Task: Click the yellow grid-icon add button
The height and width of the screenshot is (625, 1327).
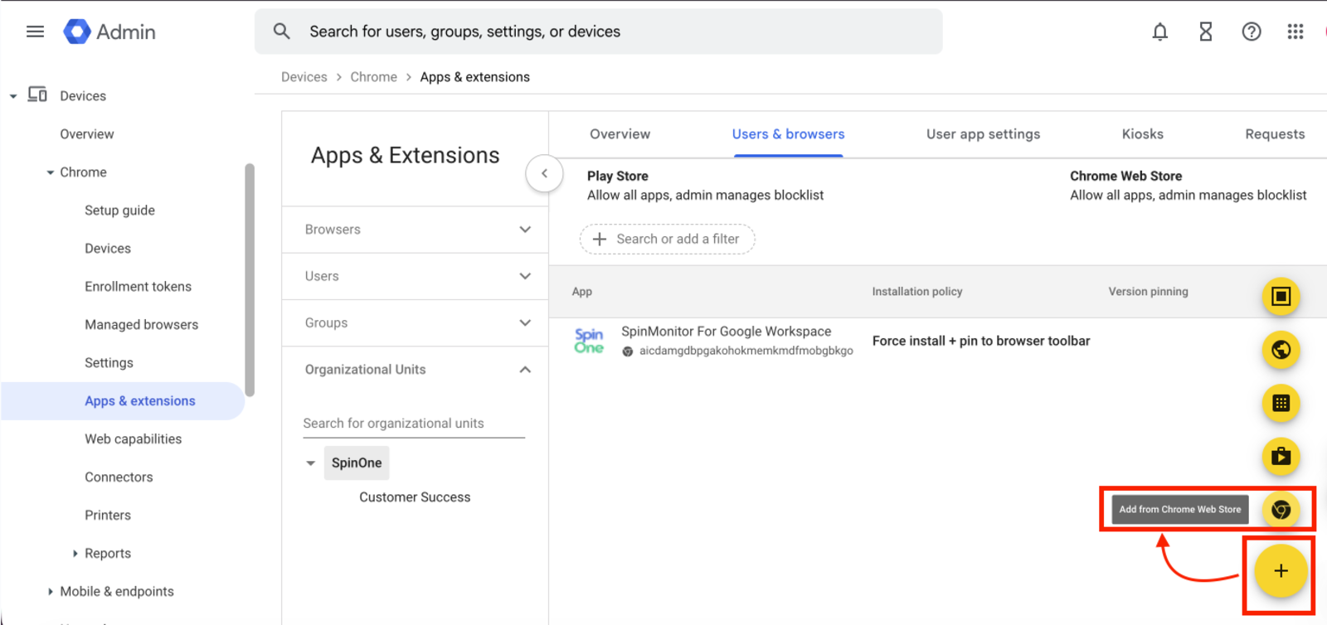Action: 1281,403
